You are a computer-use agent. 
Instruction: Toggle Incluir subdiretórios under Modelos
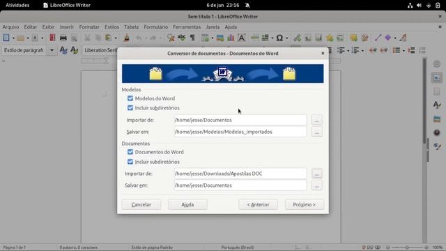(x=130, y=108)
